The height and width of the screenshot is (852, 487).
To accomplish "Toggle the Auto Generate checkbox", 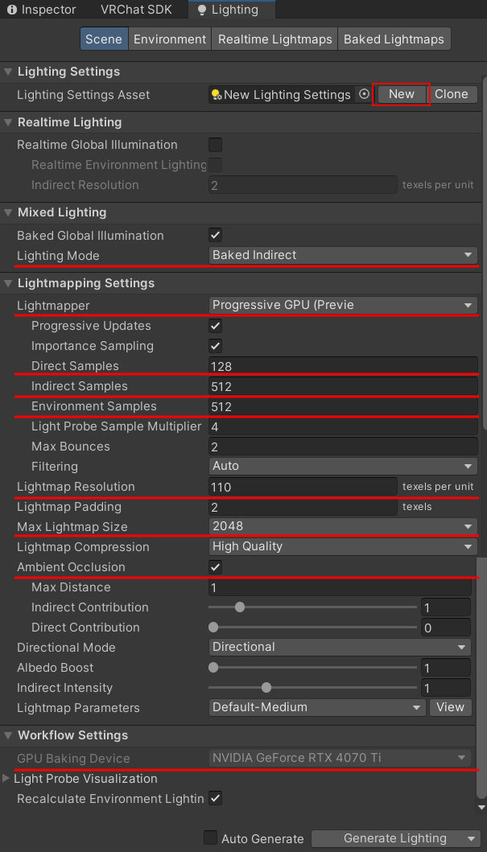I will [x=210, y=838].
